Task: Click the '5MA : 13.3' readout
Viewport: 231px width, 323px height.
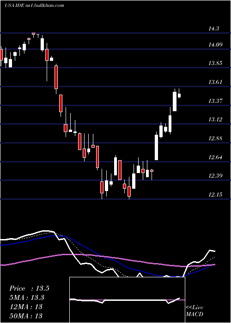Action: (27, 298)
